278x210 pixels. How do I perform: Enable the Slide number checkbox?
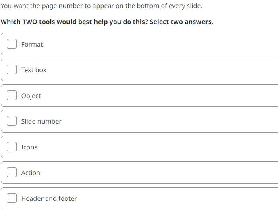click(12, 121)
